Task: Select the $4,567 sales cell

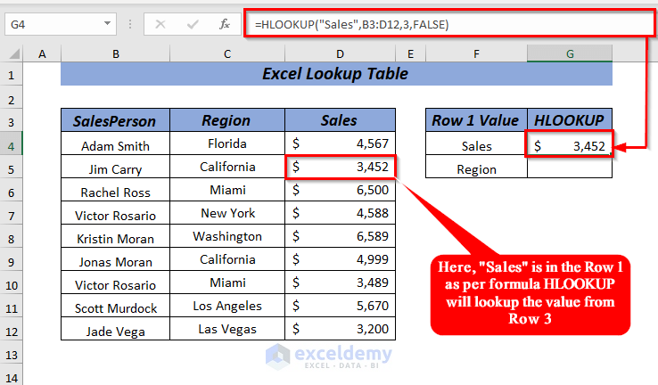Action: pos(340,143)
